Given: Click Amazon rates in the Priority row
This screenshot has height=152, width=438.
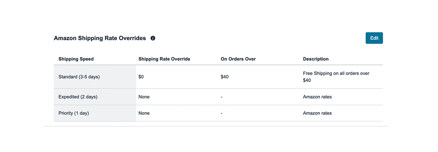Looking at the screenshot, I should (317, 113).
